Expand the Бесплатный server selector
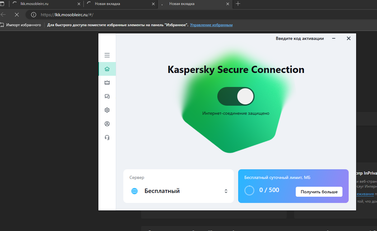Viewport: 377px width, 231px height. click(x=226, y=191)
